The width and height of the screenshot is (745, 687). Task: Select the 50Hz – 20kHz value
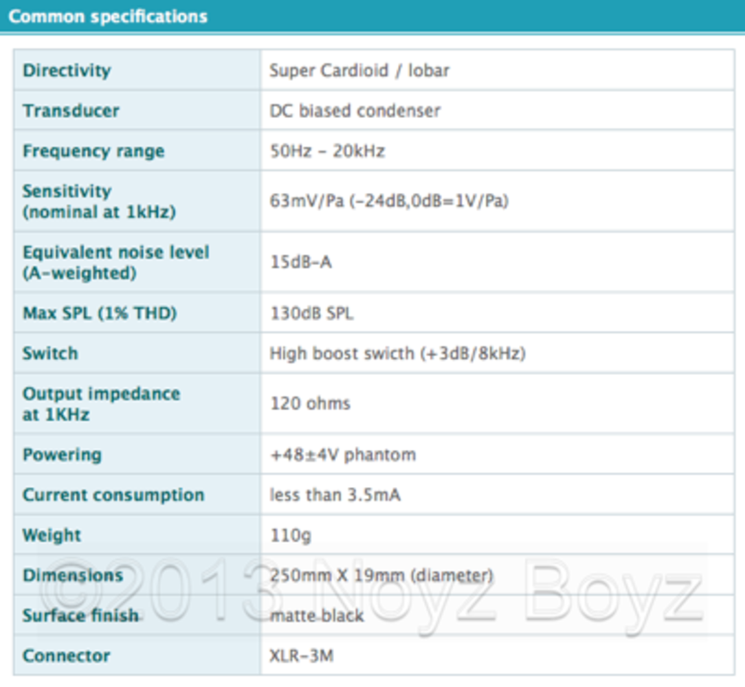coord(327,151)
